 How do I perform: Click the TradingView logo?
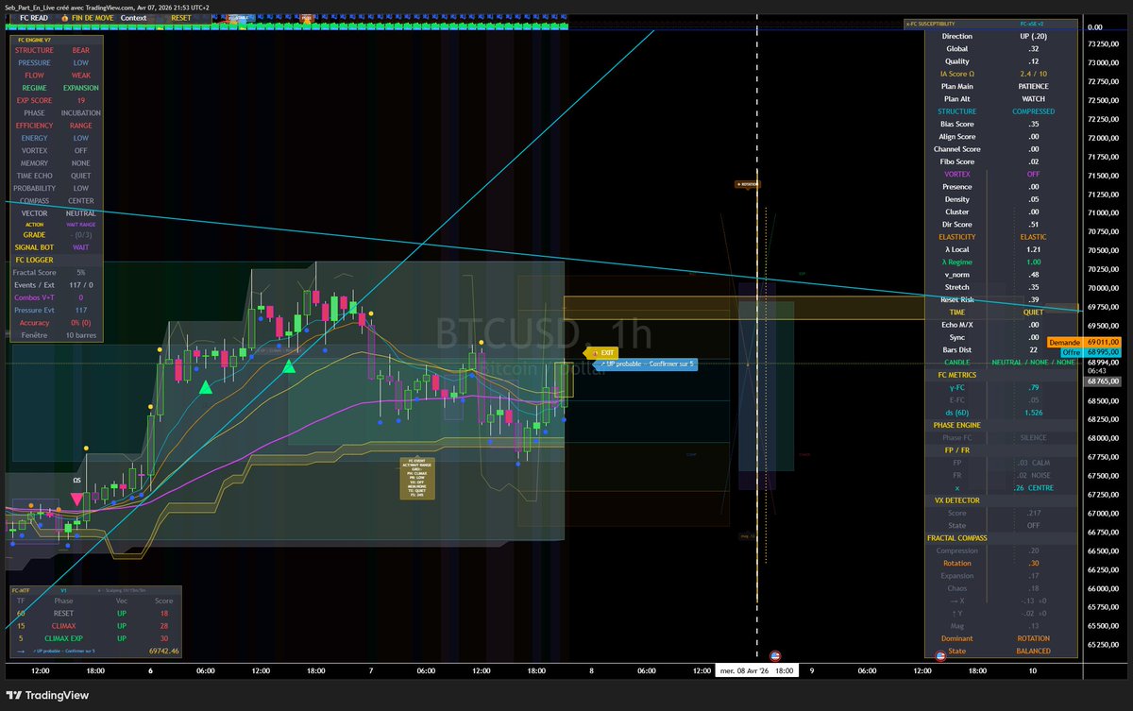[x=48, y=696]
